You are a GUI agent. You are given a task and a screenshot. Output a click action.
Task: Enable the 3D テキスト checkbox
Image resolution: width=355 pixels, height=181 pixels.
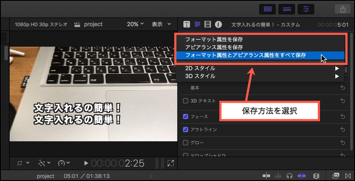click(186, 100)
